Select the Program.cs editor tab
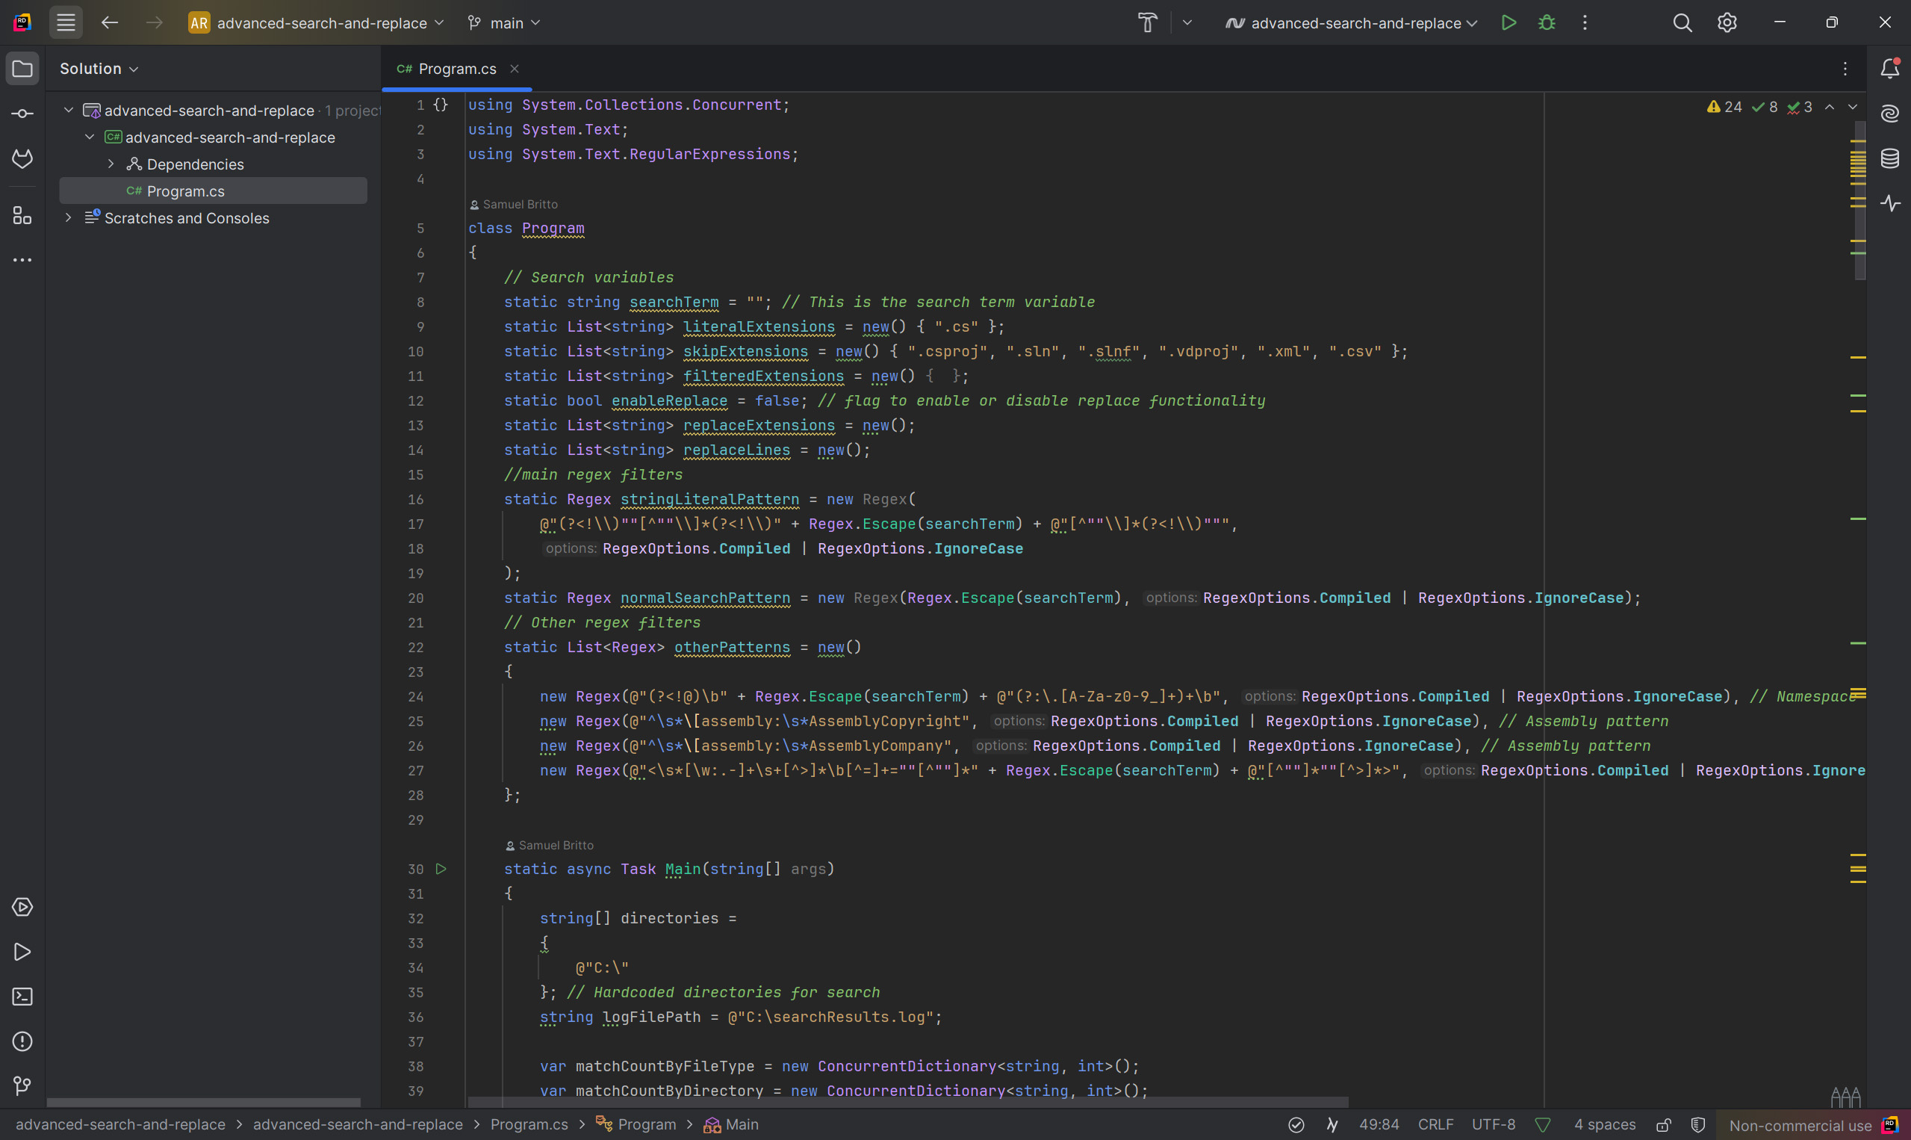Screen dimensions: 1911x1140 457,69
